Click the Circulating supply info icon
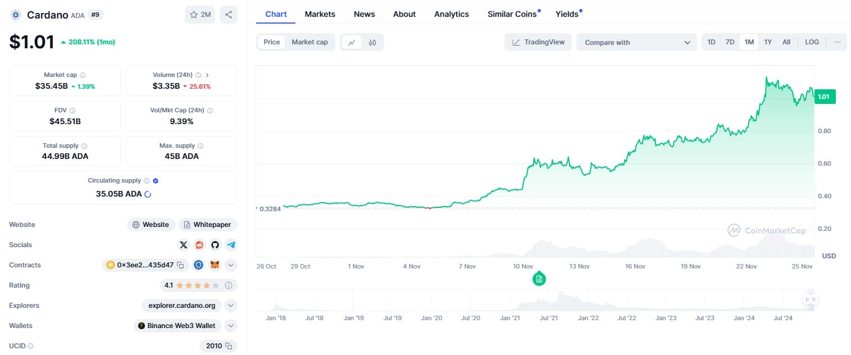This screenshot has height=355, width=851. tap(147, 181)
